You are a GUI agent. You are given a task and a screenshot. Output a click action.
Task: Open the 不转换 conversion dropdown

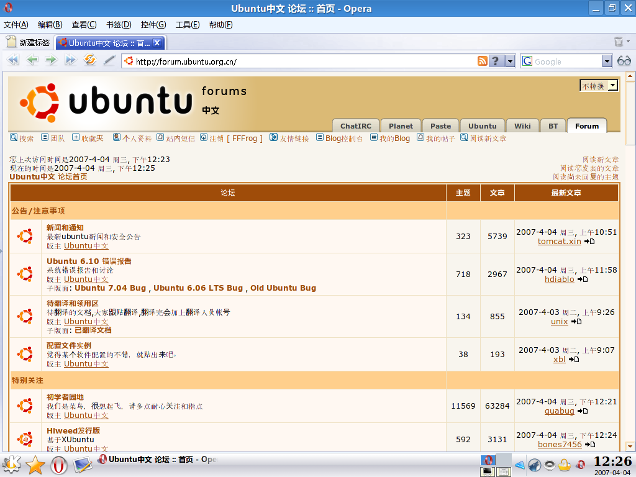point(599,86)
